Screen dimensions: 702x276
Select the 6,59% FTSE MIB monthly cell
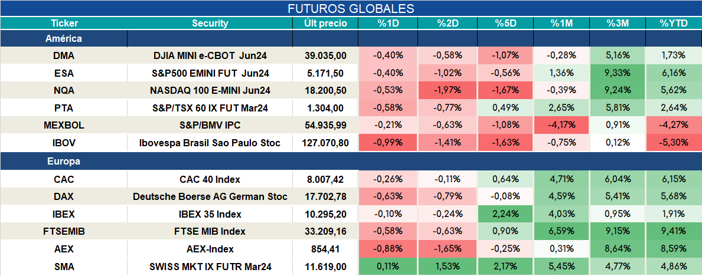point(561,232)
